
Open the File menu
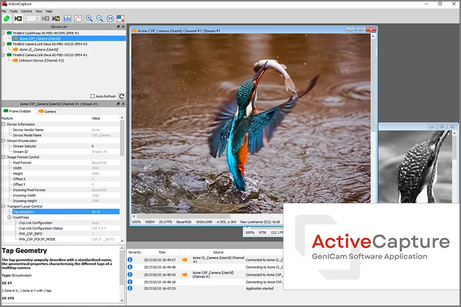click(x=4, y=11)
